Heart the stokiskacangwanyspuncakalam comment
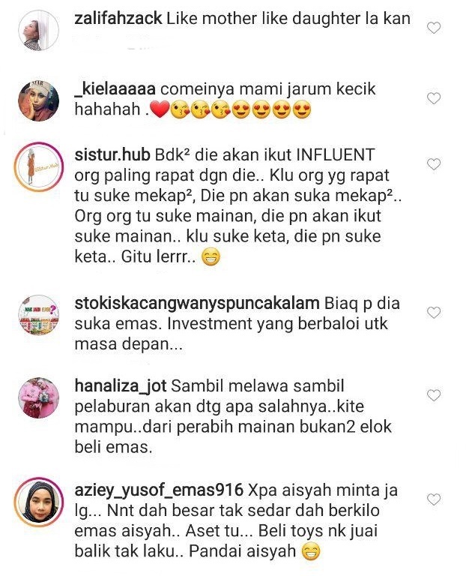This screenshot has width=466, height=576. [434, 313]
